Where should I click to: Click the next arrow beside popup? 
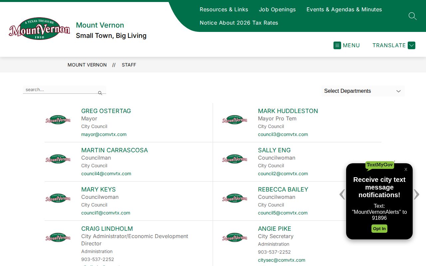[x=416, y=194]
